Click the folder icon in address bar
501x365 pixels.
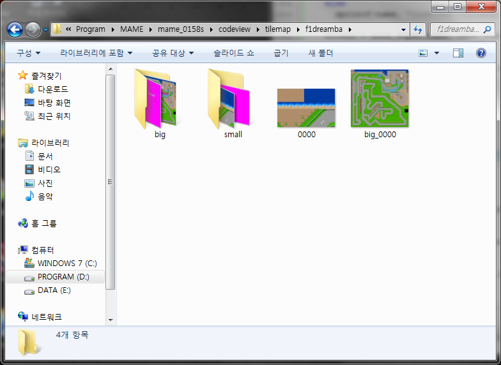[x=56, y=29]
